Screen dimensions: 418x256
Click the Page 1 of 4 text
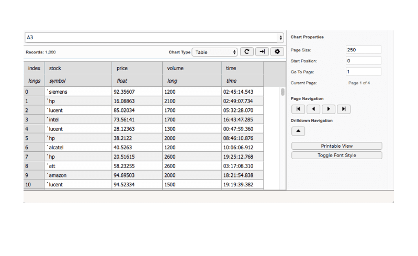coord(359,83)
